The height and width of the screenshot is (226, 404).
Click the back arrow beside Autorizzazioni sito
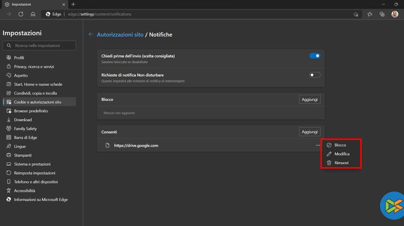tap(91, 35)
